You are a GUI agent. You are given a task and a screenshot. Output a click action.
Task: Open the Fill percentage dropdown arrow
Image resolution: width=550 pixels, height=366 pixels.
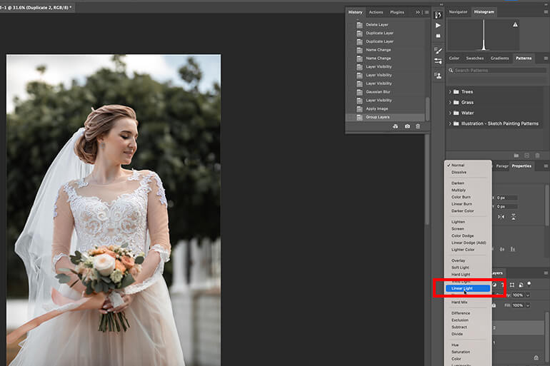coord(528,305)
